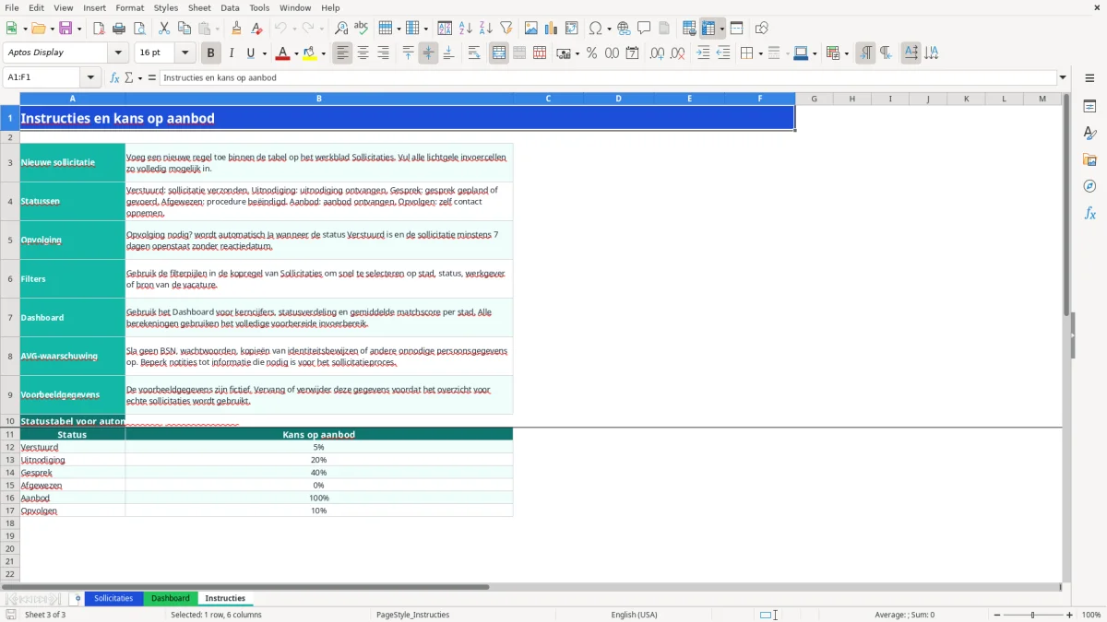Open the Font Size dropdown
The height and width of the screenshot is (622, 1107).
coord(185,53)
